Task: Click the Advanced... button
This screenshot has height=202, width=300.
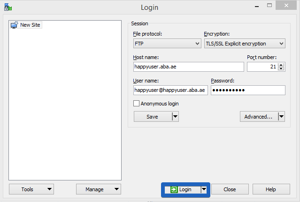Action: [259, 116]
